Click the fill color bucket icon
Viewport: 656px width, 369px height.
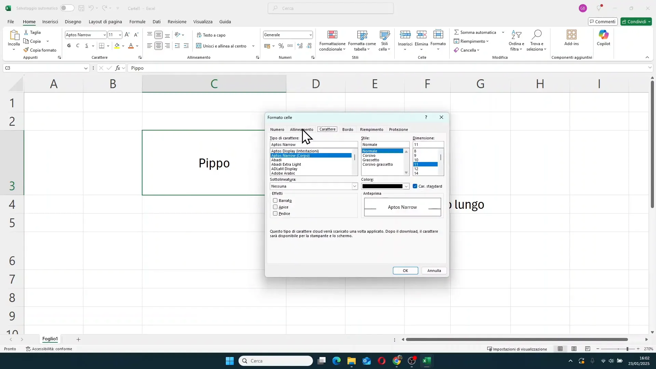click(117, 46)
